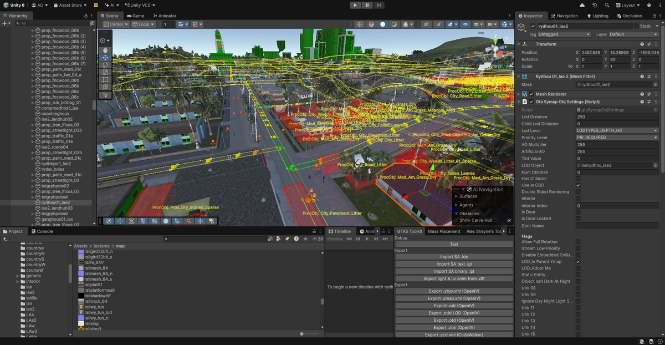Select the Scale tool

[x=105, y=72]
